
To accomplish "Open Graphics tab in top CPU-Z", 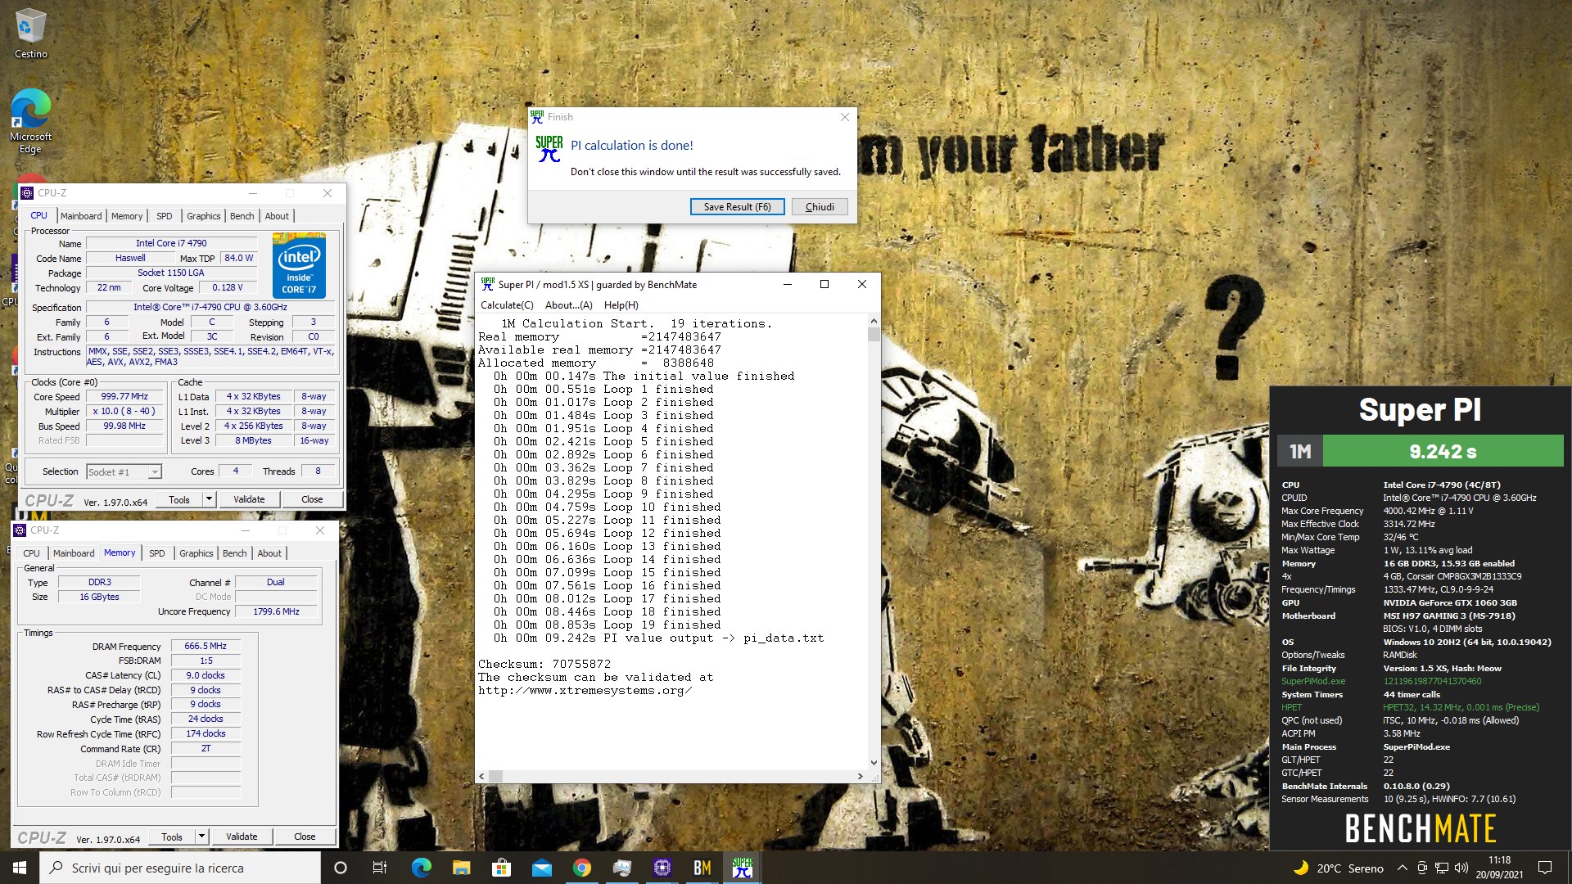I will point(203,216).
